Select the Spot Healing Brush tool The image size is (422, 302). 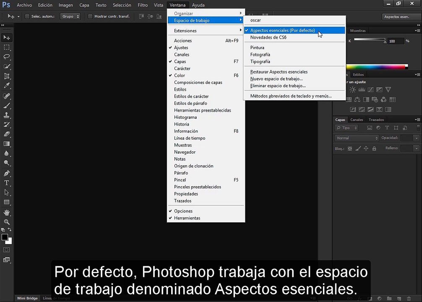pos(6,96)
